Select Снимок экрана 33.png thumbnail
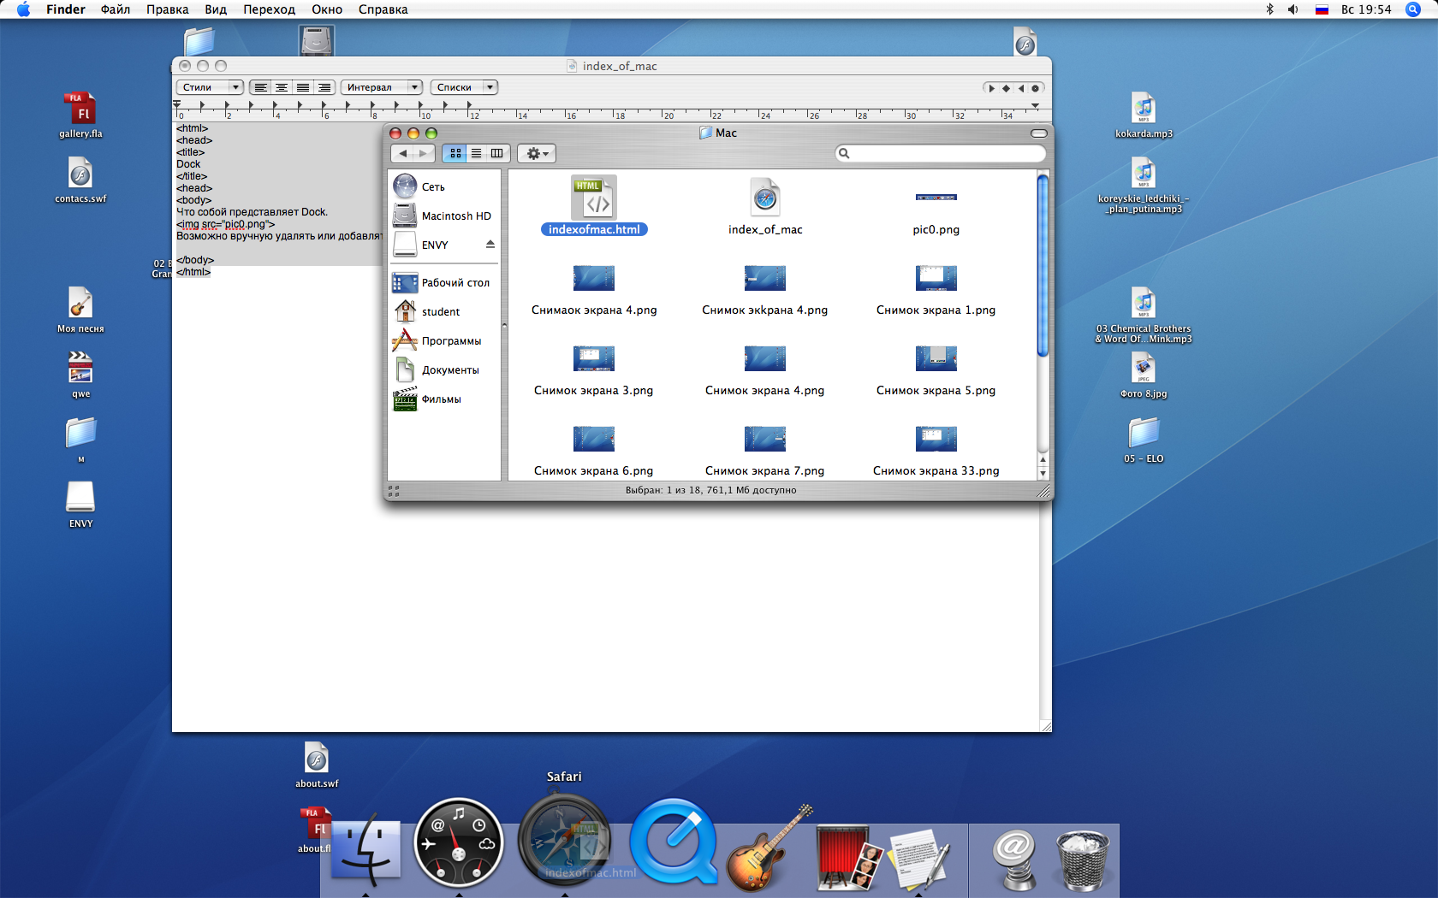Screen dimensions: 1438x898 tap(936, 439)
